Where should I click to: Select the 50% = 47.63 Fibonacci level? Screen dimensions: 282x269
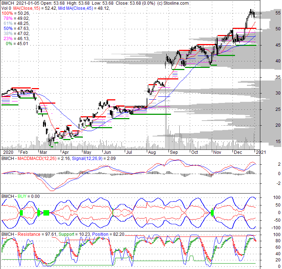point(16,29)
